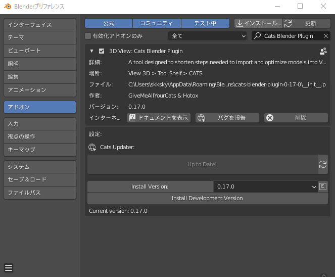Enable the 有効化アドオンのみ checkbox

pos(88,36)
